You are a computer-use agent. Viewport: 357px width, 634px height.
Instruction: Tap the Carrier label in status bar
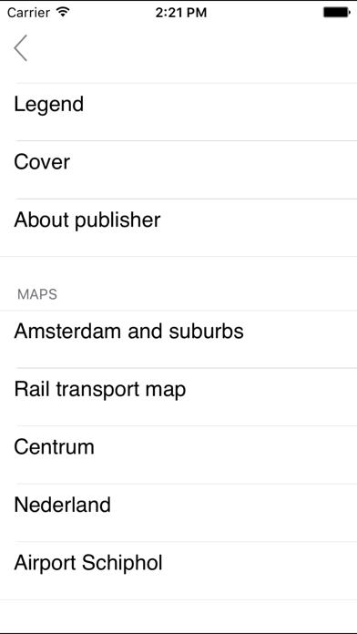click(30, 13)
